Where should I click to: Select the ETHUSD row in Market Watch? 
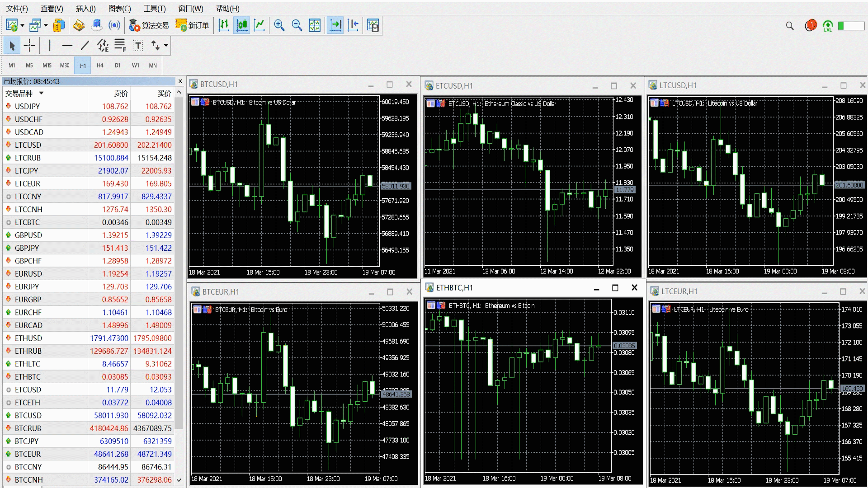coord(89,338)
